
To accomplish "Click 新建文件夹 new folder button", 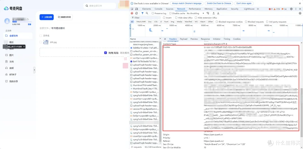I will [x=64, y=17].
